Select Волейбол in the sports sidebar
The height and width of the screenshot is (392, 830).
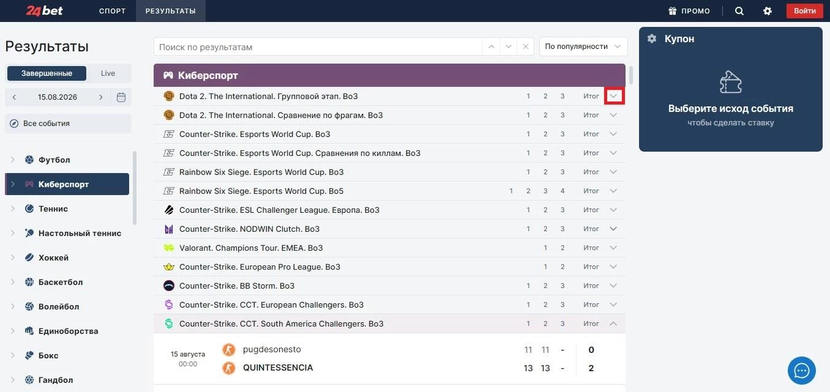point(67,306)
